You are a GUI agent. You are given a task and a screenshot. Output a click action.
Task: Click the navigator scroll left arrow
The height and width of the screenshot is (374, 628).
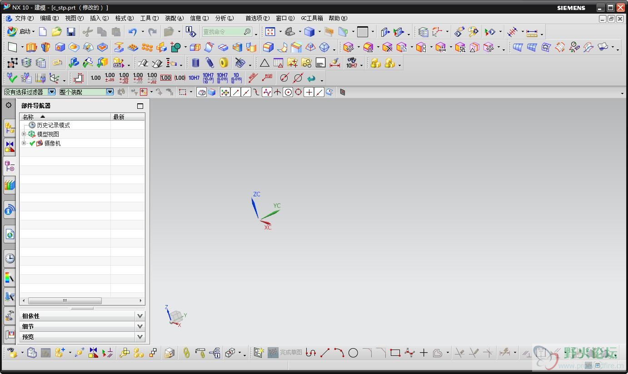pyautogui.click(x=24, y=301)
